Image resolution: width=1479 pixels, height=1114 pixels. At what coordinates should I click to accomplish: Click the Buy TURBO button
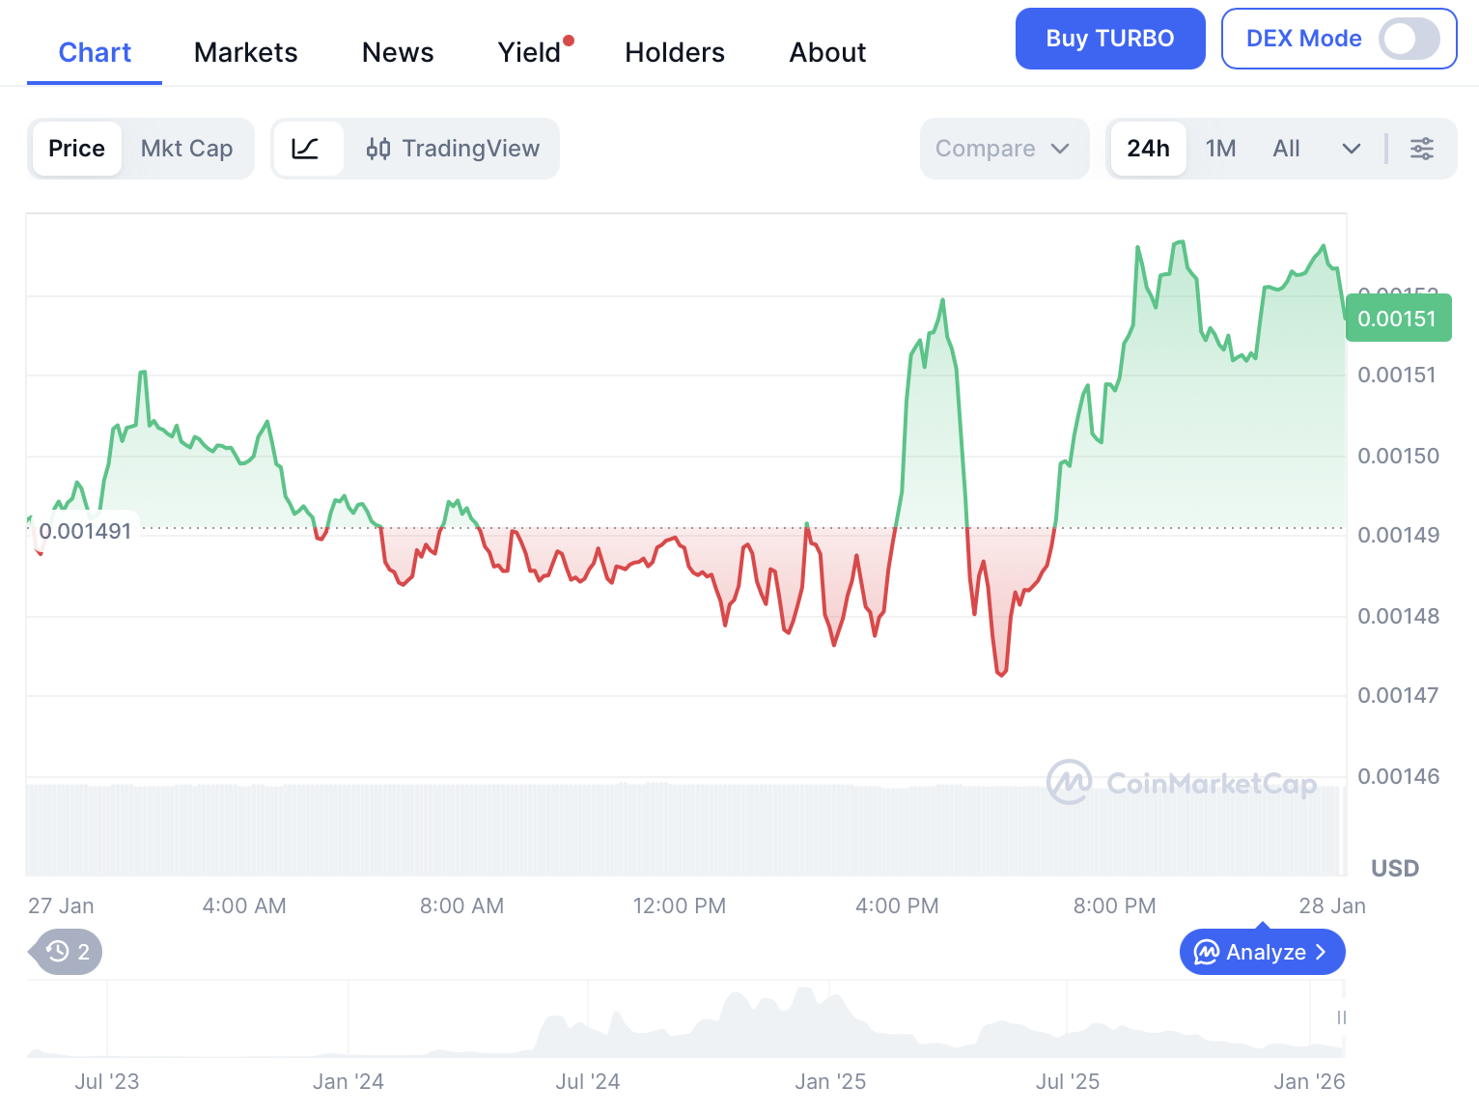(1109, 39)
